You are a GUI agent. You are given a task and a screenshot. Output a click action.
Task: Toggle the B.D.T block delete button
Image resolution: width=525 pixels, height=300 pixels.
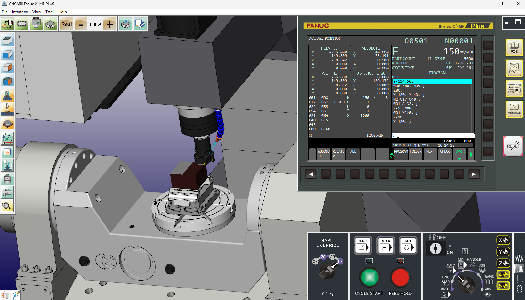coord(363,245)
